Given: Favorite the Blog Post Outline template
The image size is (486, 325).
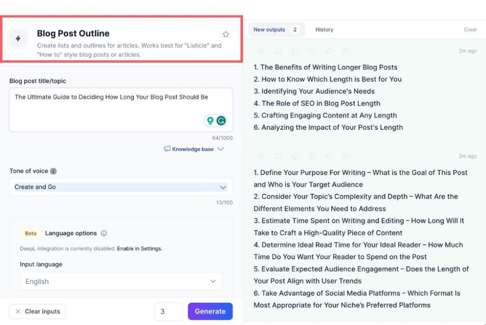Looking at the screenshot, I should click(x=226, y=34).
